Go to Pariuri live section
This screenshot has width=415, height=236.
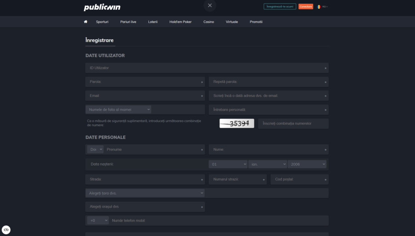[x=128, y=22]
